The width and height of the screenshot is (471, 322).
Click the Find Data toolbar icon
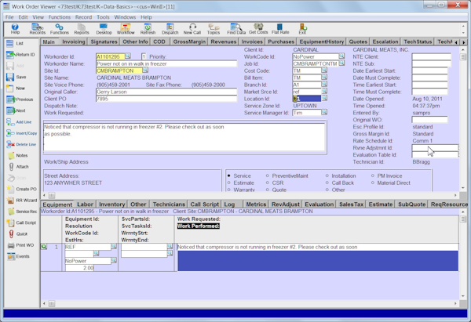tap(235, 28)
